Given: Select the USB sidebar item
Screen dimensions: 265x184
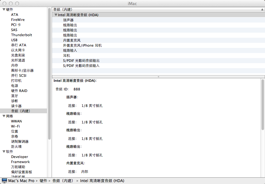Looking at the screenshot, I should [14, 40].
